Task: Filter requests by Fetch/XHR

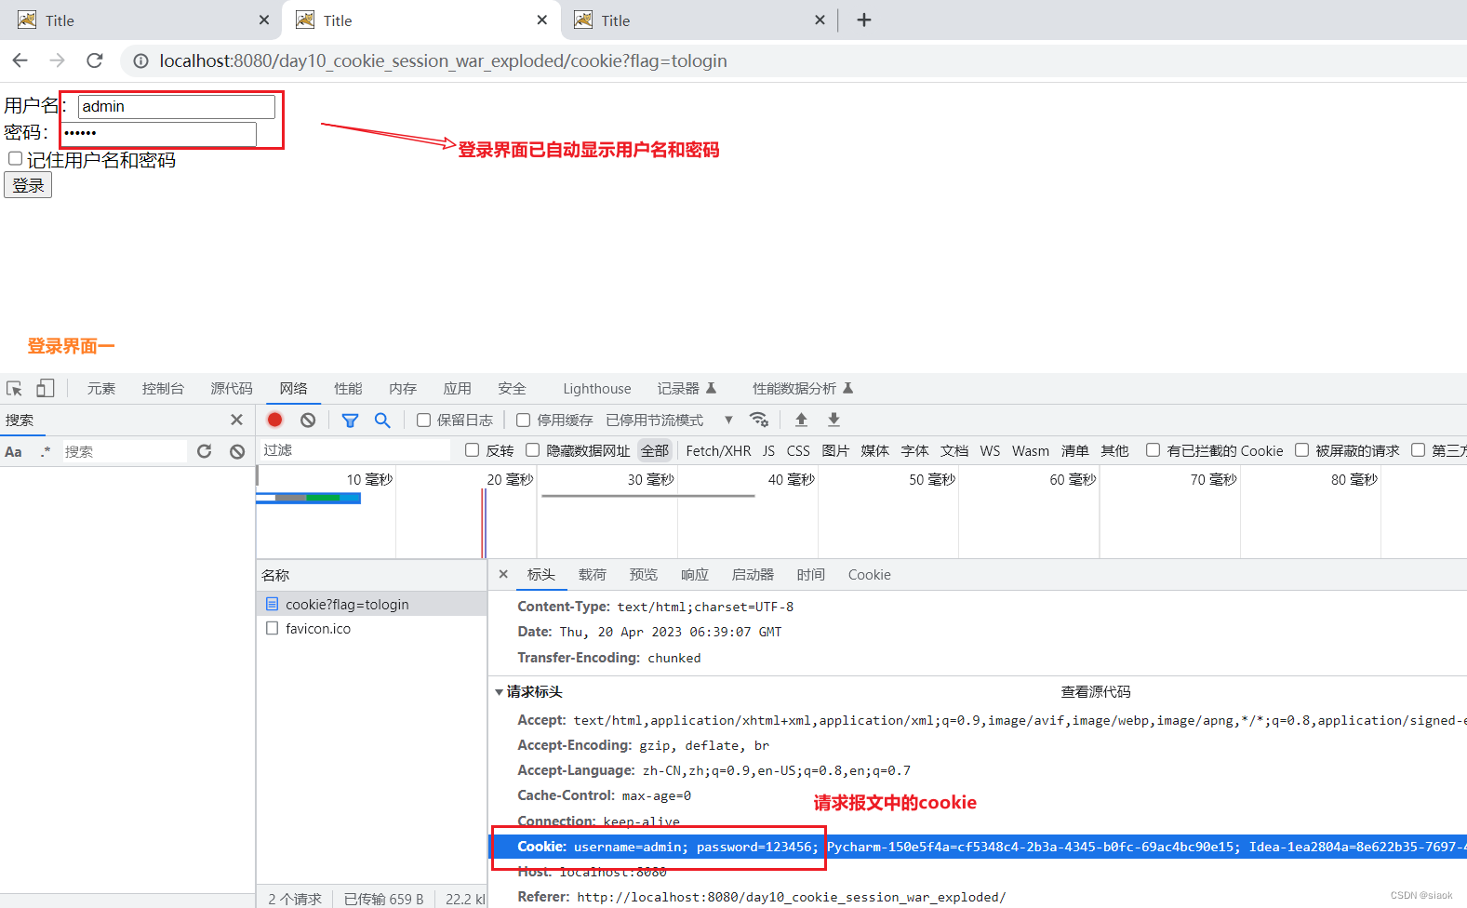Action: tap(718, 450)
